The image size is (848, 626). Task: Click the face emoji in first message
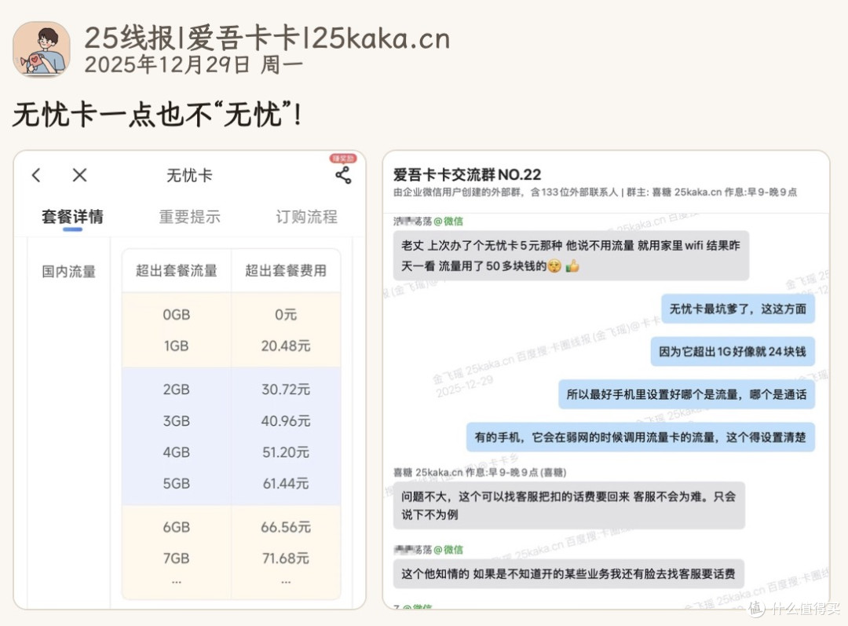[554, 265]
